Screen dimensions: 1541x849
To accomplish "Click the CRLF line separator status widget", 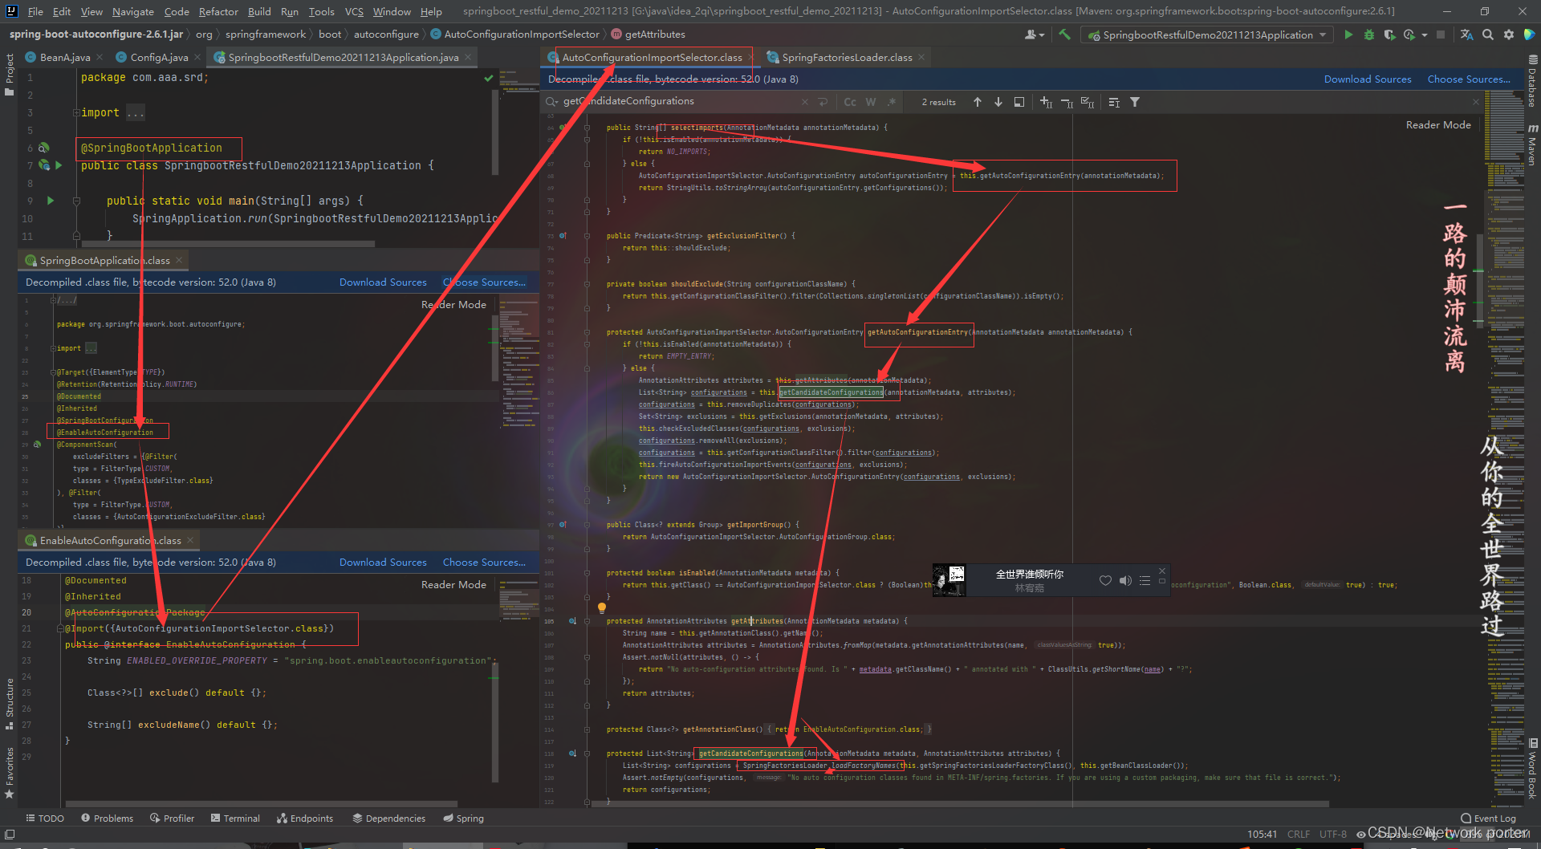I will coord(1298,834).
